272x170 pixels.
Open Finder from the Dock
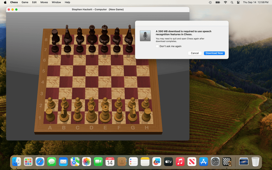[x=16, y=162]
